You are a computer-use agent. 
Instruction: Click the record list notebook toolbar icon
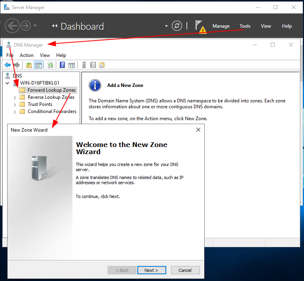pos(93,65)
